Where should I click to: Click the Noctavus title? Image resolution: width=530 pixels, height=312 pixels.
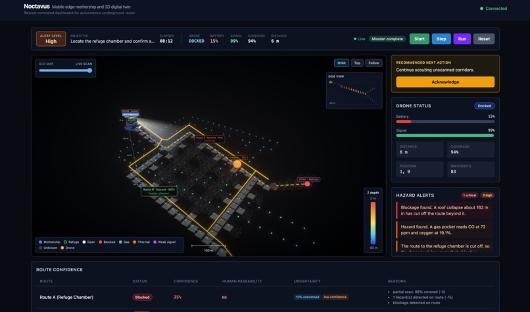click(x=37, y=7)
